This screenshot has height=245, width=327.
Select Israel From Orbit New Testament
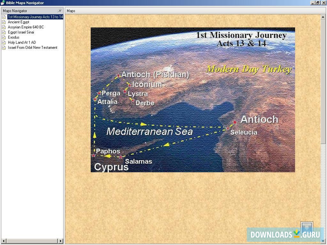pos(33,48)
